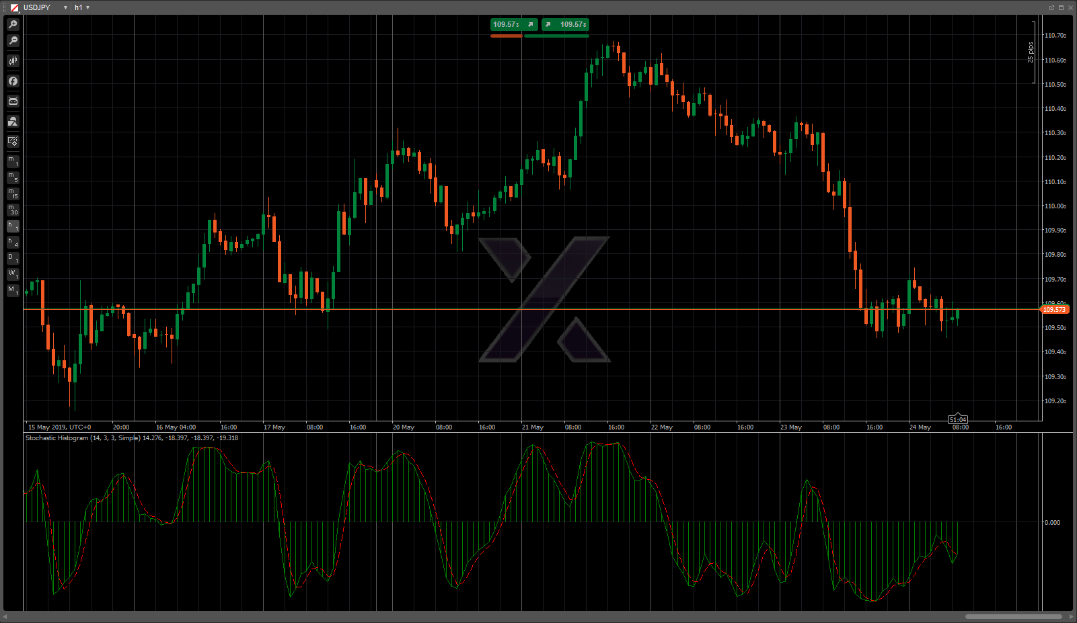Click the 25 pips scale label

click(x=1030, y=52)
